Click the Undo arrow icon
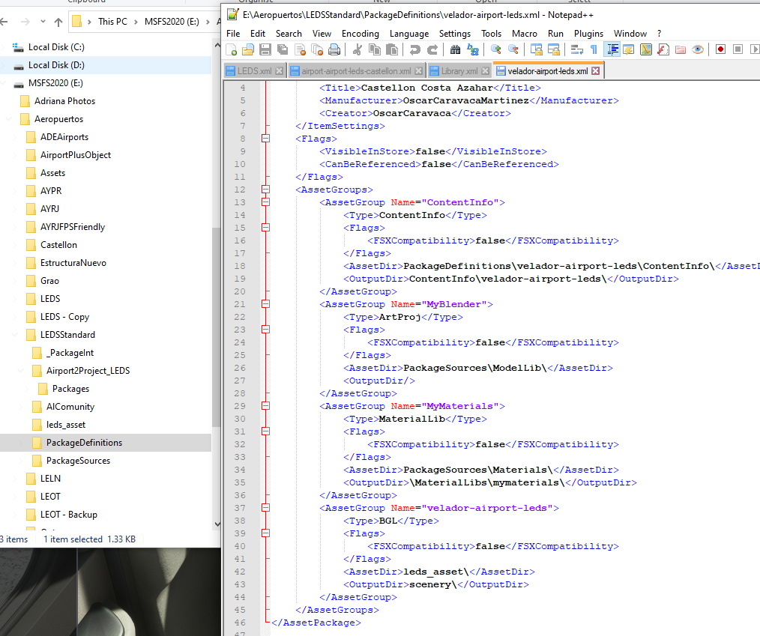 [x=415, y=49]
